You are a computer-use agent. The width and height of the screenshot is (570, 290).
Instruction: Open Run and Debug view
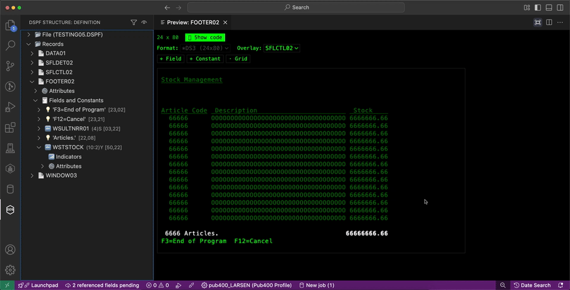point(10,107)
